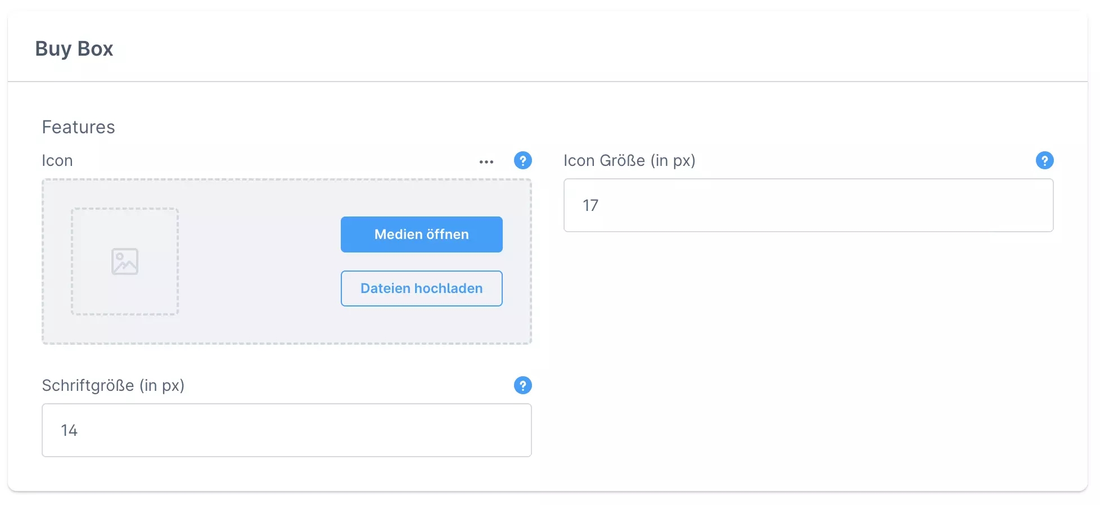The width and height of the screenshot is (1100, 505).
Task: Click the Features section heading
Action: pos(79,127)
